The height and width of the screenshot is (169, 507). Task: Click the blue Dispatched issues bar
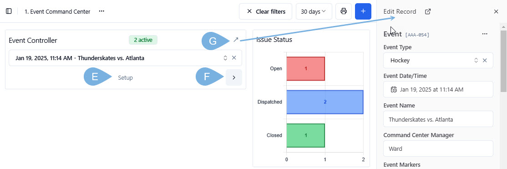(x=325, y=102)
